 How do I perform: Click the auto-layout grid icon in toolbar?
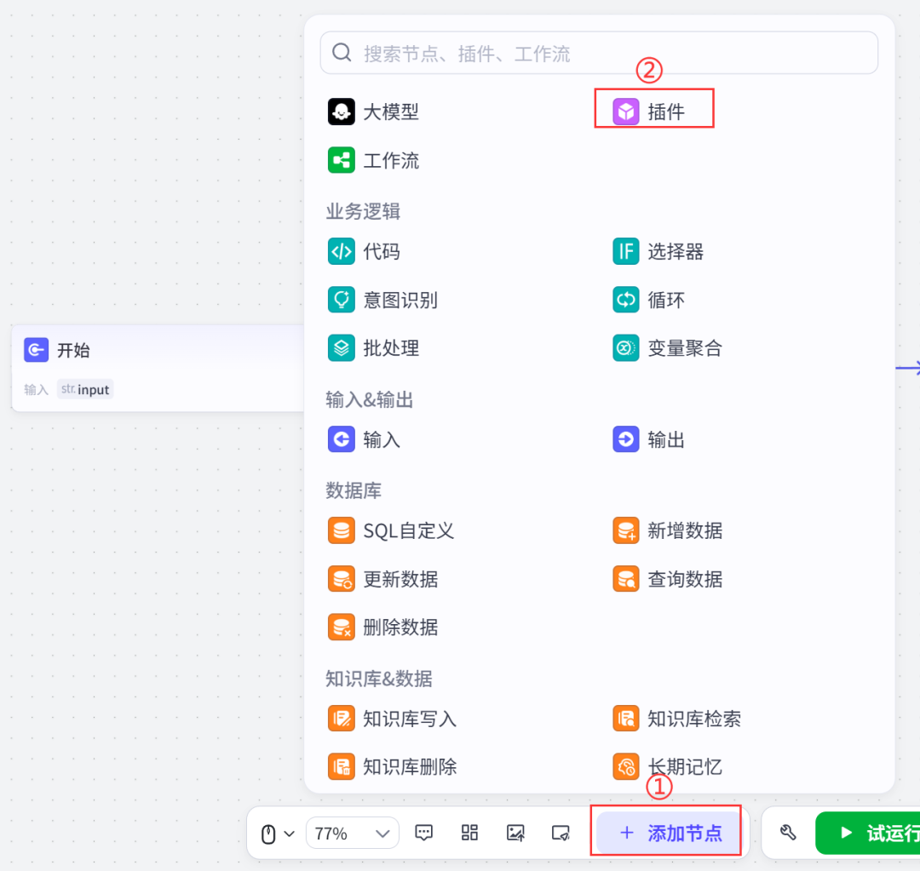[469, 833]
